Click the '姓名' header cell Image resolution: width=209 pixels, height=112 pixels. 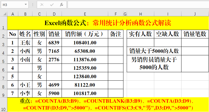tap(25, 34)
